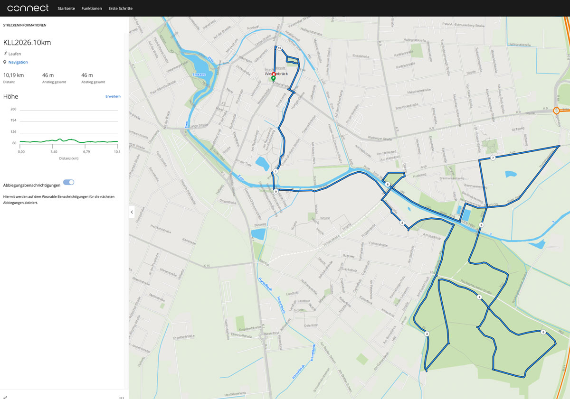Click kilometer marker 5 on the route
Viewport: 570px width, 399px height.
coord(543,332)
